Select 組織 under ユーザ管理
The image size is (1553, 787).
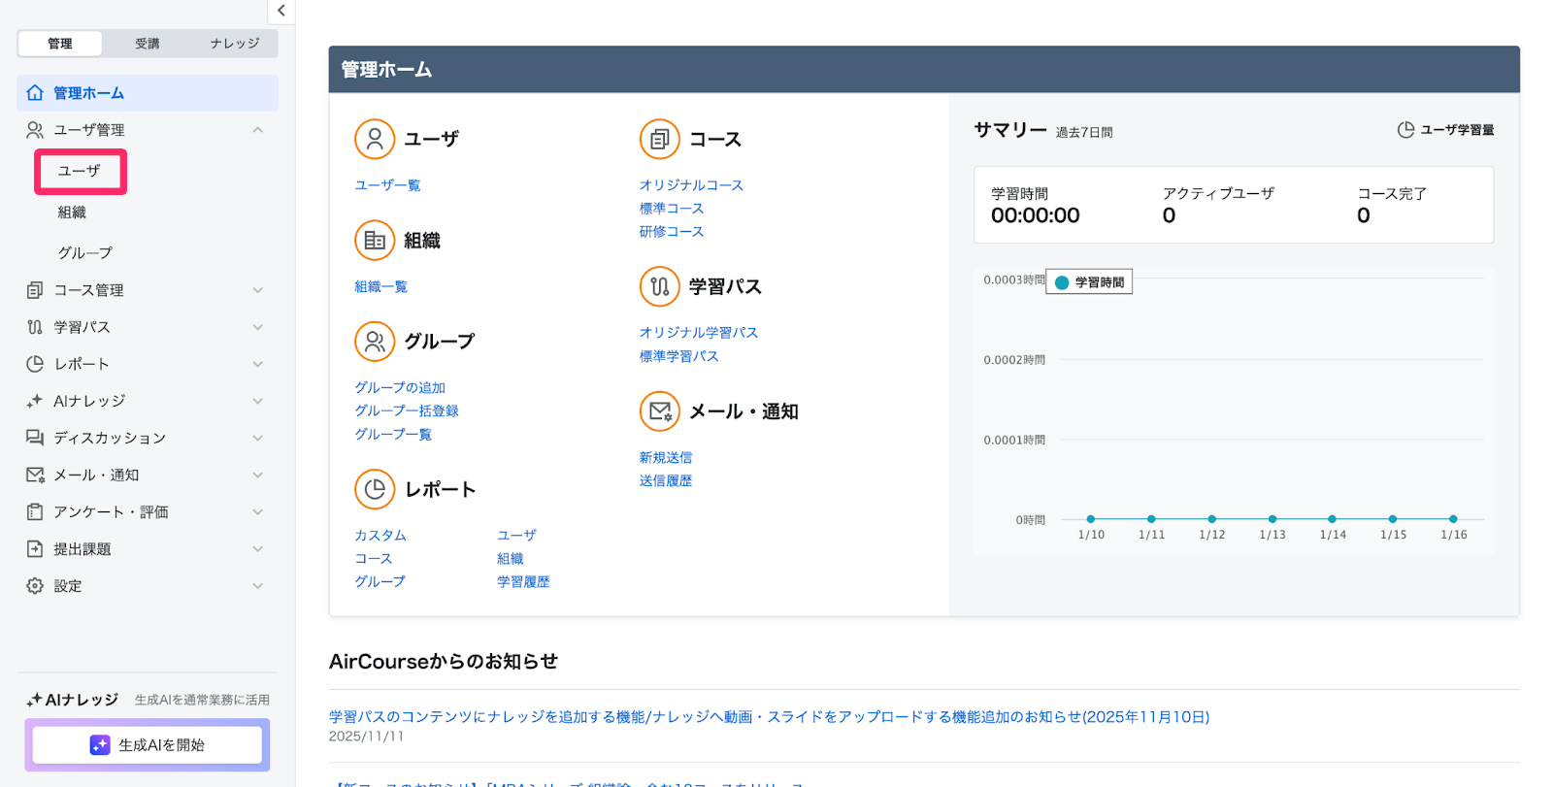pos(72,213)
